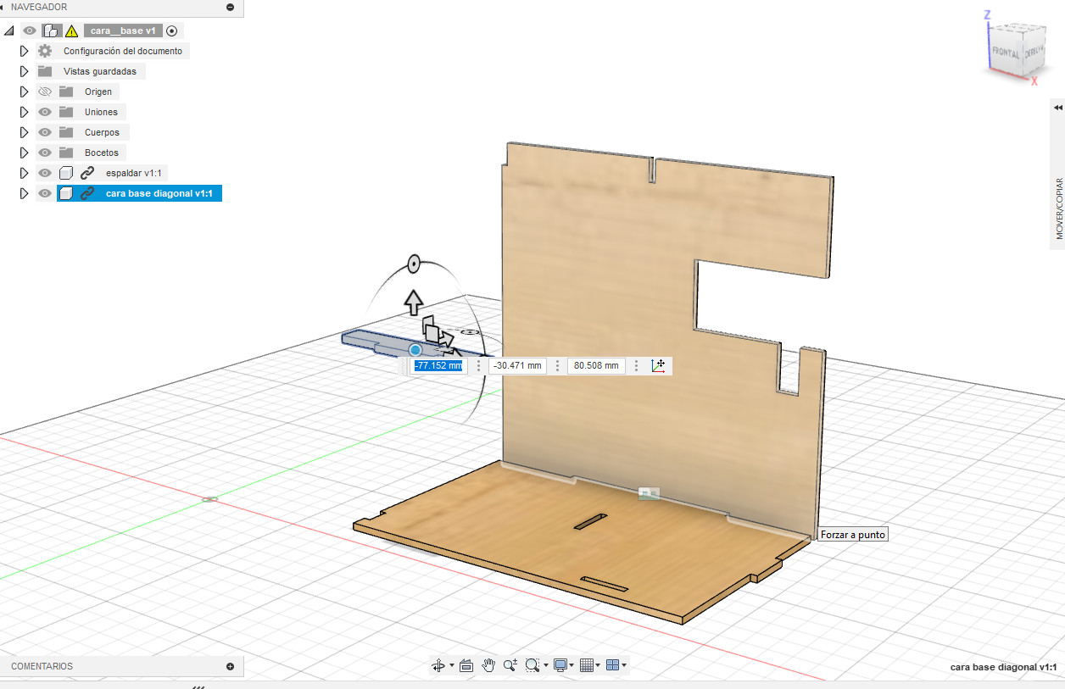Click the vertical arrow move manipulator

[413, 302]
